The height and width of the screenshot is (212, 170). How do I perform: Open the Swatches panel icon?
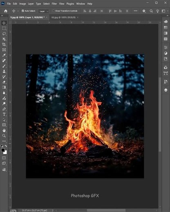166,27
